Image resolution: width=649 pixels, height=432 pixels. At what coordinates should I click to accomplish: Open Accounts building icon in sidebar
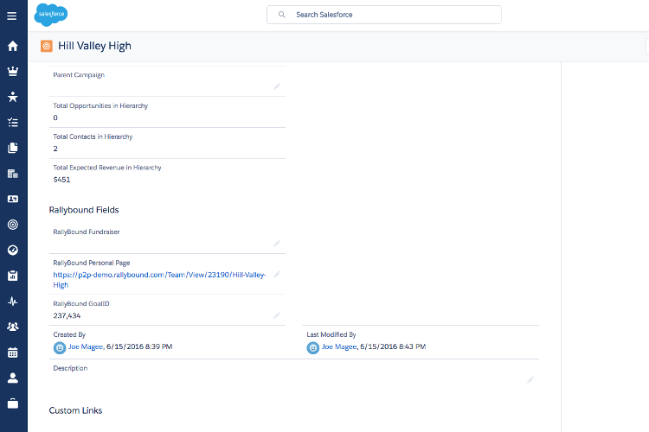13,174
